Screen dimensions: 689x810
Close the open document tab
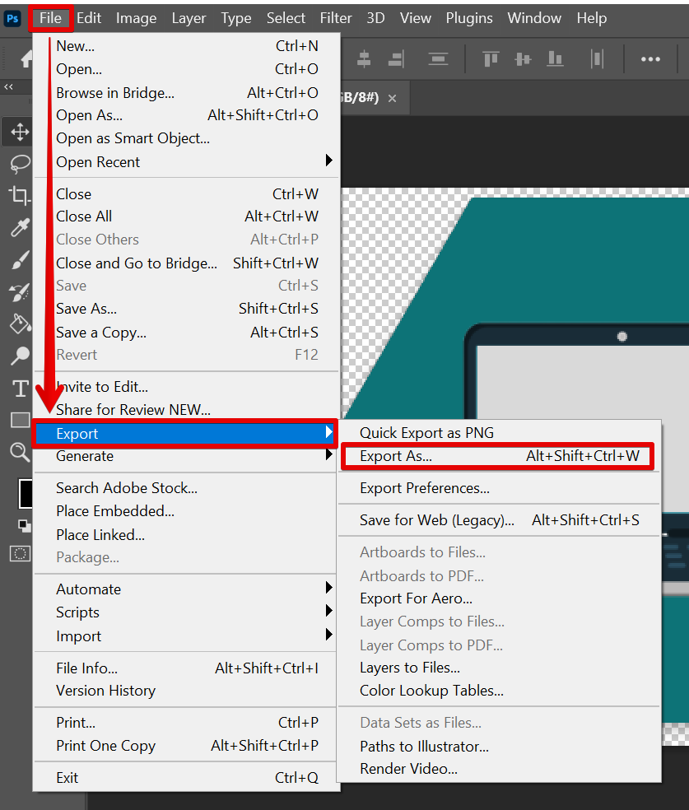[393, 98]
